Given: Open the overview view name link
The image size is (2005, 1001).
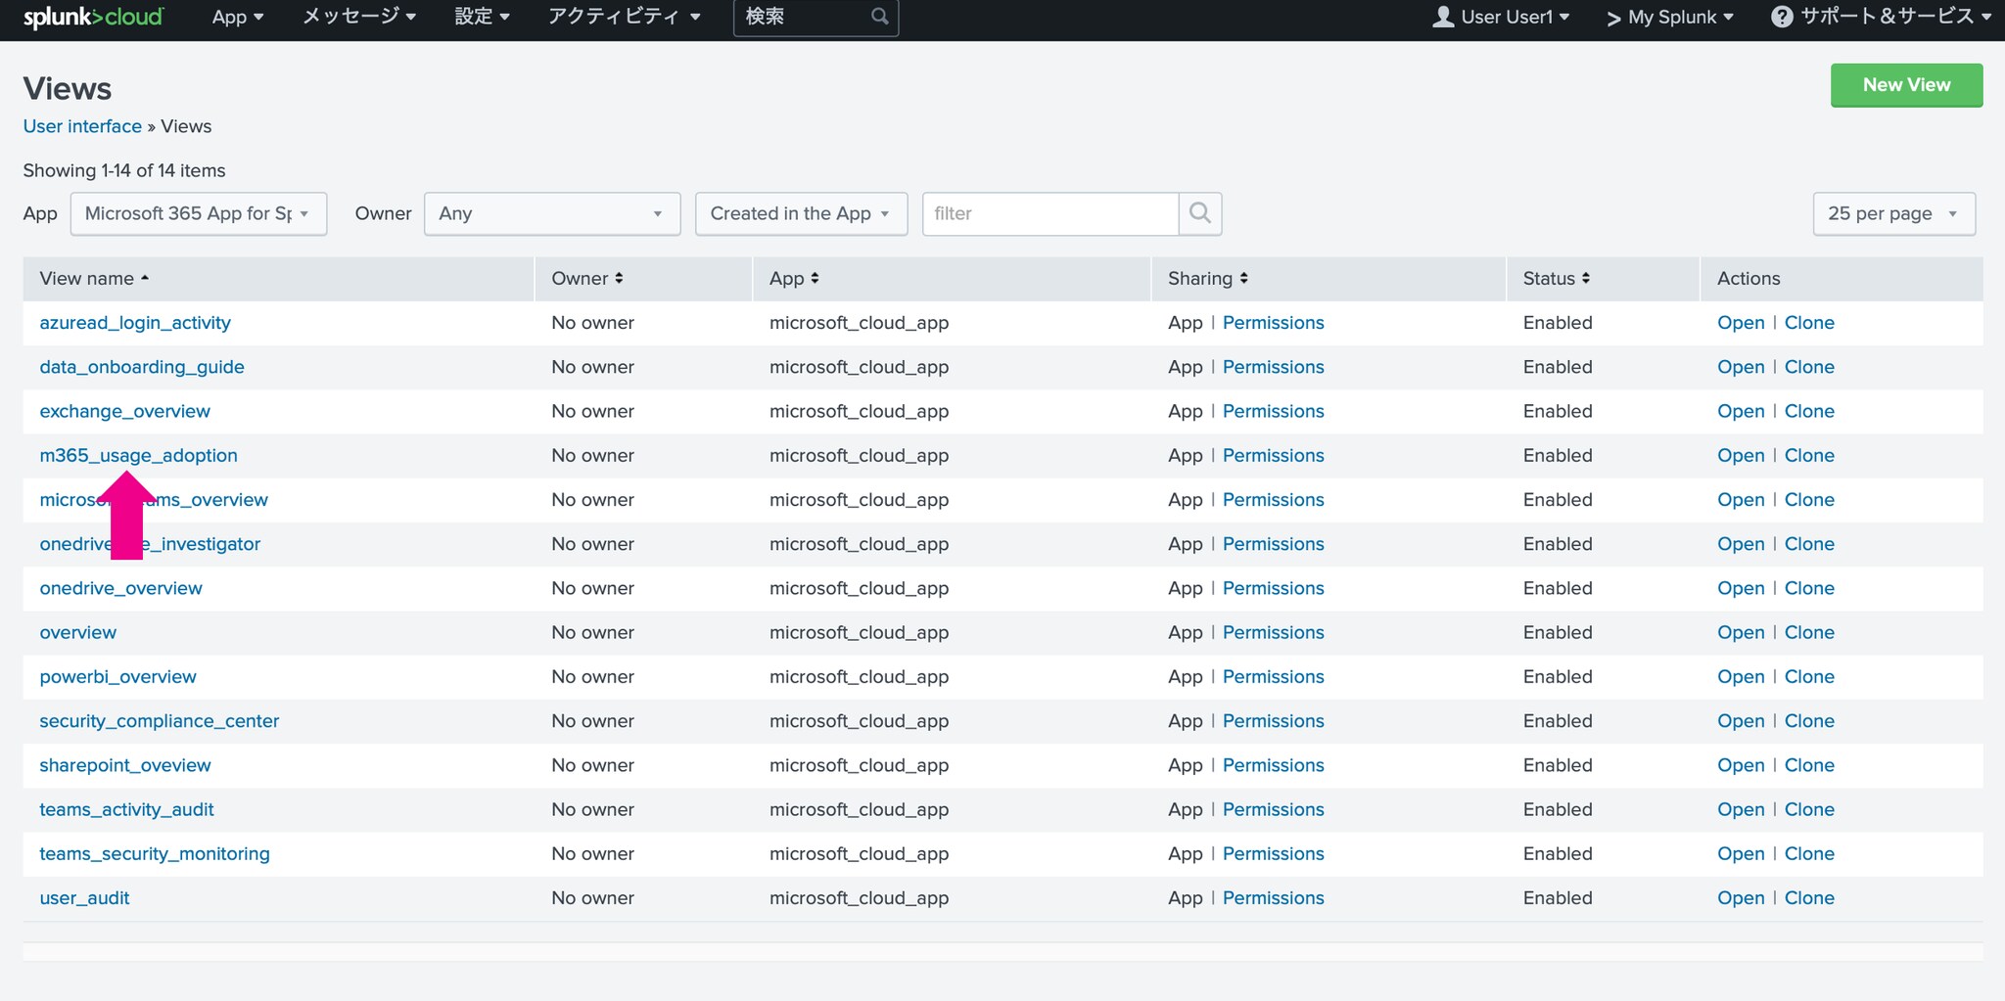Looking at the screenshot, I should 77,632.
